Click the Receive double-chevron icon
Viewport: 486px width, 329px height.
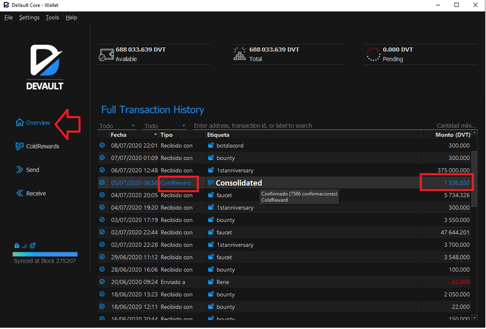pyautogui.click(x=20, y=194)
